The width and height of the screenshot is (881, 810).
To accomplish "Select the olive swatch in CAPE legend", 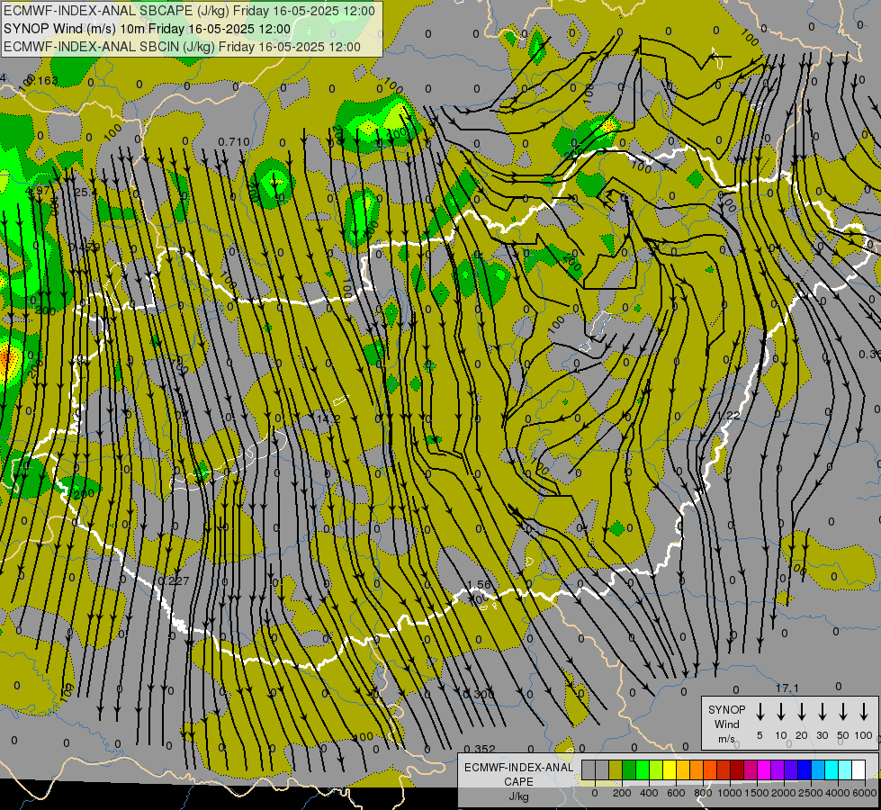I will tap(616, 769).
